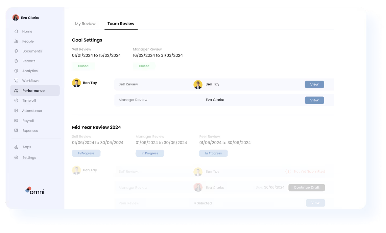The width and height of the screenshot is (386, 233).
Task: View Ben Tay's Self Review
Action: click(x=314, y=84)
